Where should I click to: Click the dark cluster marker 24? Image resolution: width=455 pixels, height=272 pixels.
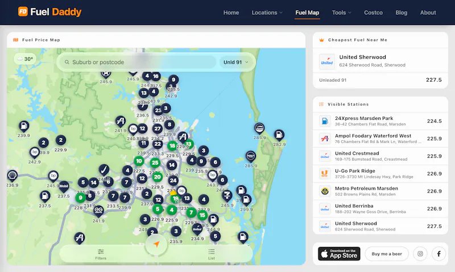click(x=173, y=181)
